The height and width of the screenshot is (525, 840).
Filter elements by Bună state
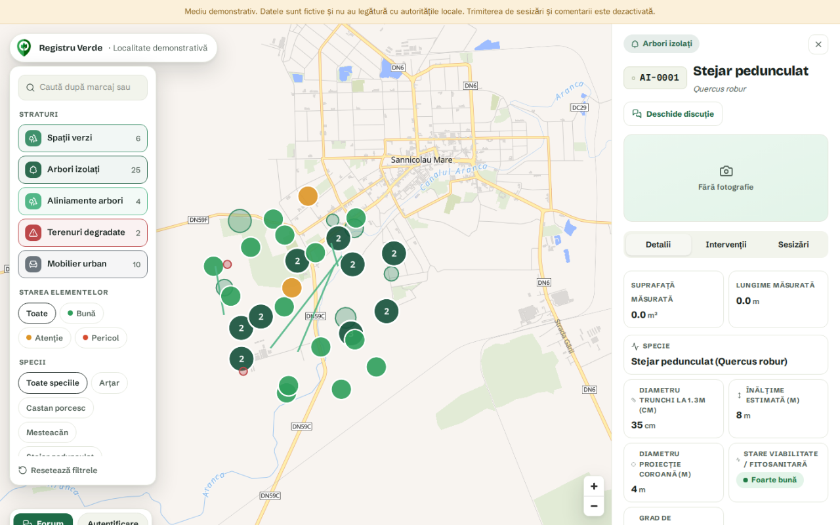point(81,314)
